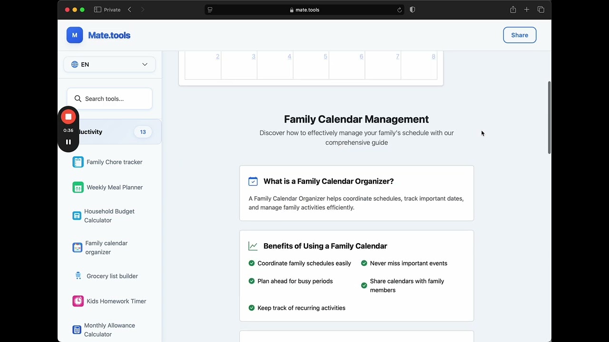
Task: Open the EN language dropdown
Action: click(109, 65)
